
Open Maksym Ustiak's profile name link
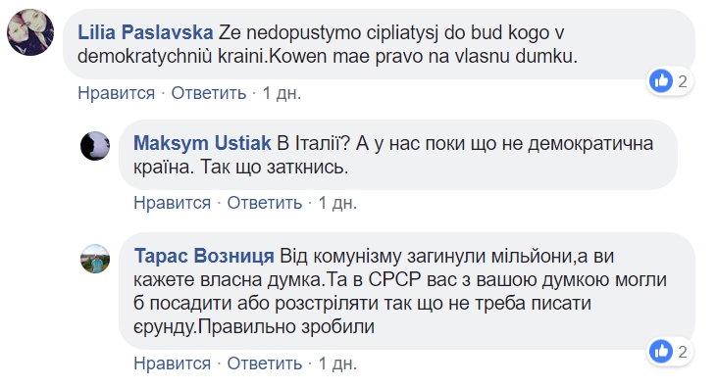(x=202, y=143)
